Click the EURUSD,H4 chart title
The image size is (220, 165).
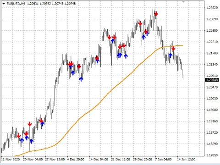[x=16, y=4]
